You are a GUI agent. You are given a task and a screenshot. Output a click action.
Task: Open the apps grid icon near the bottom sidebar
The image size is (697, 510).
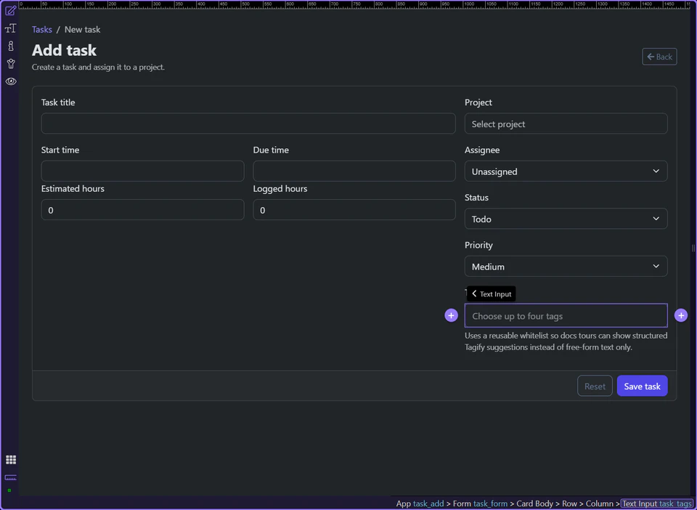click(10, 459)
